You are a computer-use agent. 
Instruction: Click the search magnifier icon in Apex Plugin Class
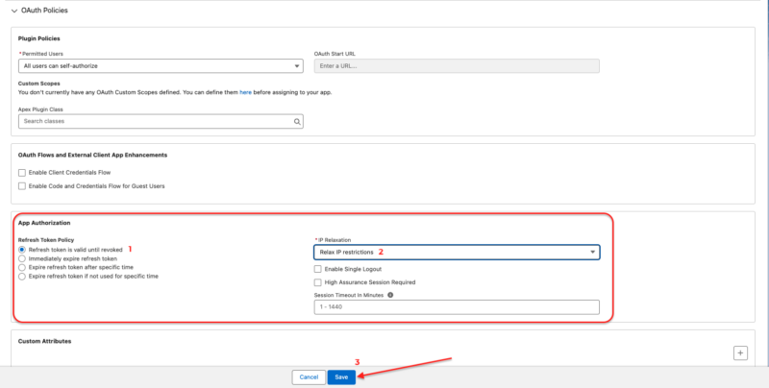click(x=297, y=122)
